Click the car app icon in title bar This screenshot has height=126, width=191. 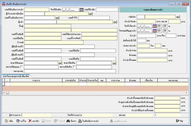(x=4, y=4)
